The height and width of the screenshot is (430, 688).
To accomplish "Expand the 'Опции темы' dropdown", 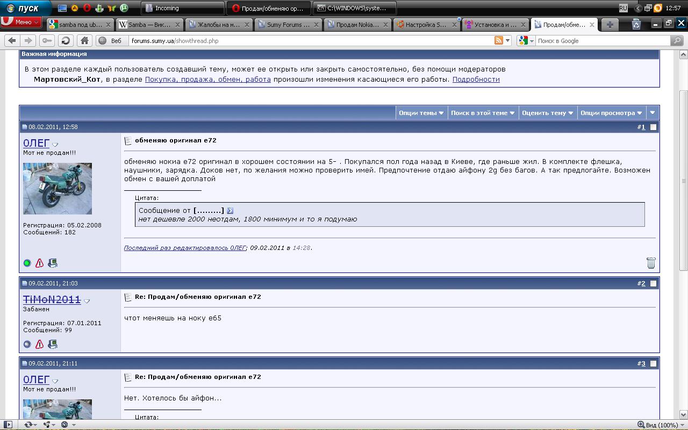I will [421, 113].
